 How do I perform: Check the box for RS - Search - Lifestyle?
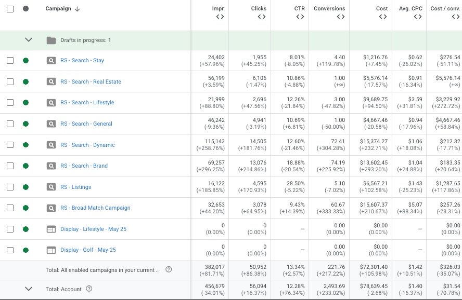pyautogui.click(x=10, y=103)
